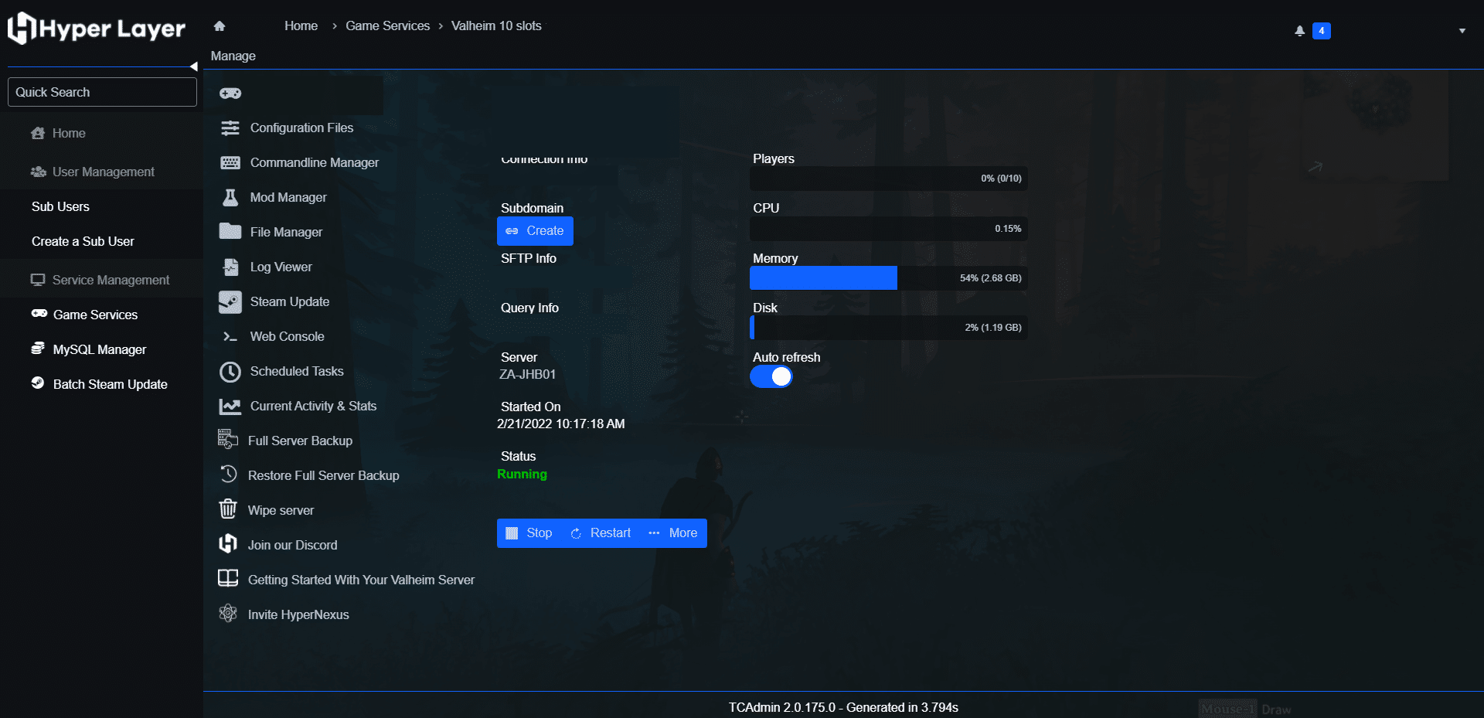Click the started date 2/21/2022 10:17:18 AM
The image size is (1484, 718).
point(560,424)
